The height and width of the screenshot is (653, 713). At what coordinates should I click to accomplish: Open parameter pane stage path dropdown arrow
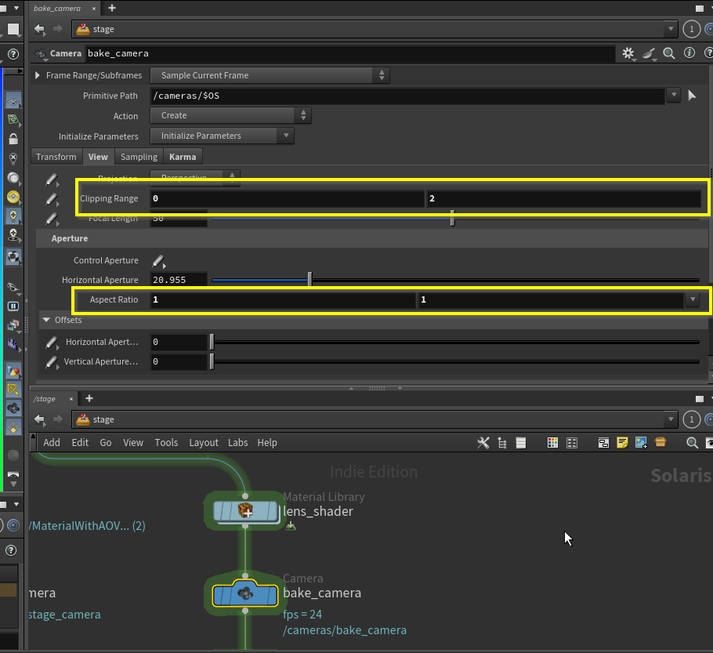pyautogui.click(x=670, y=29)
